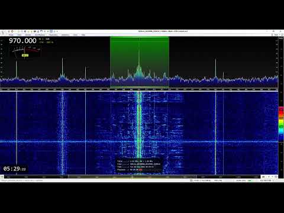Open the style dropdown at ribbon's right end
The width and height of the screenshot is (284, 213).
277,35
